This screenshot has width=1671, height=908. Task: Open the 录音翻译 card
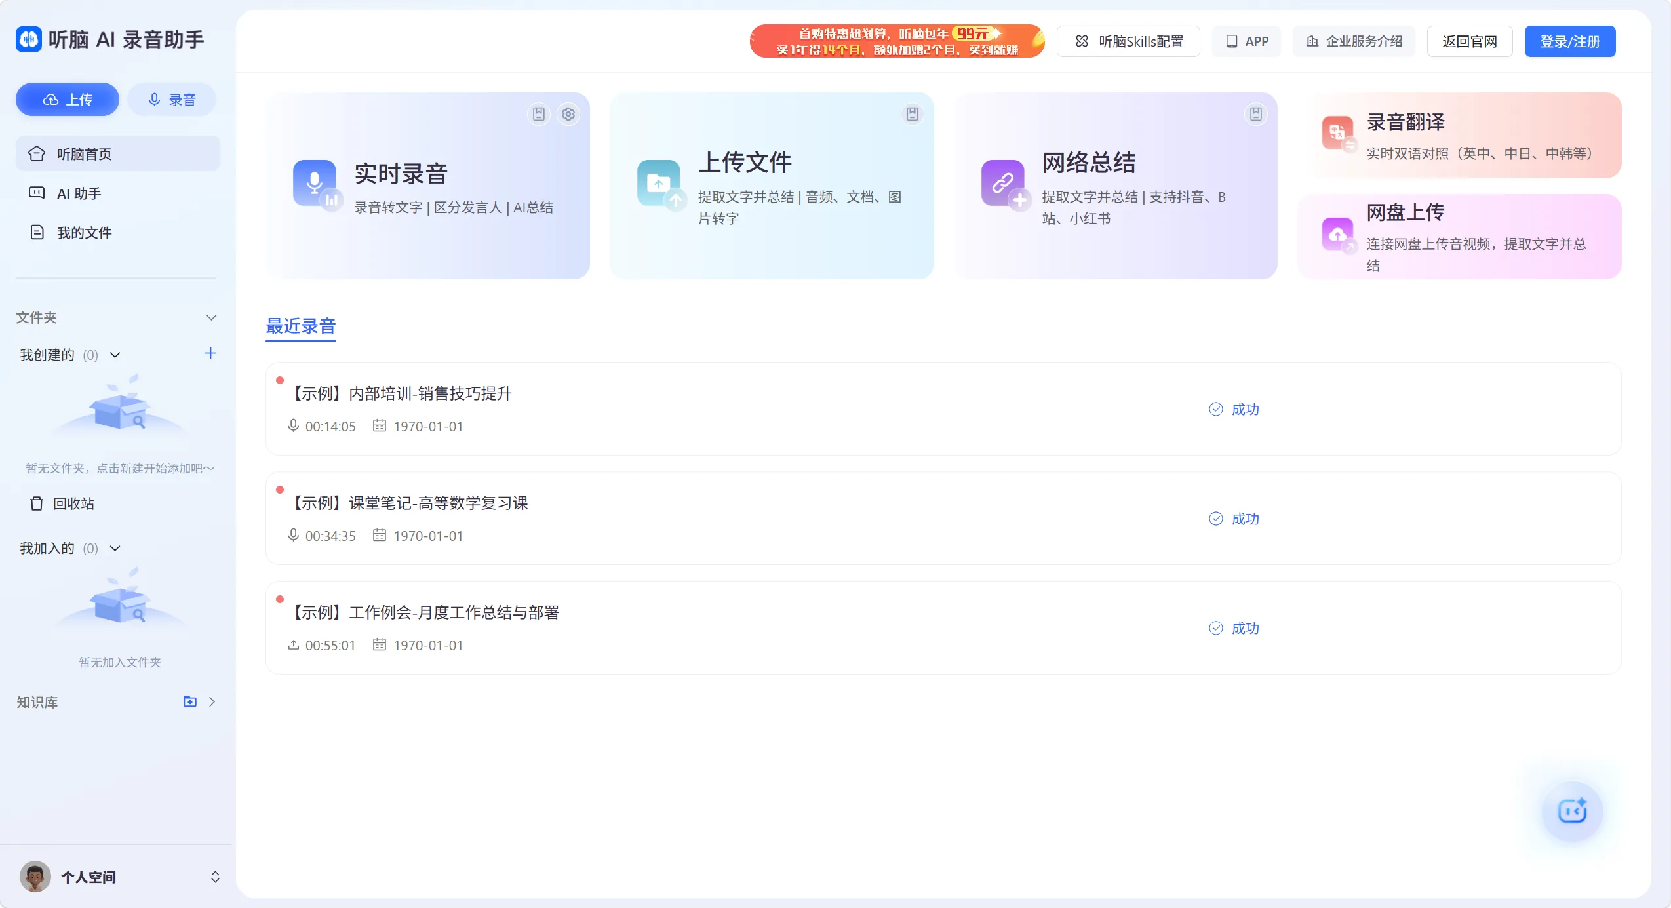pyautogui.click(x=1460, y=135)
